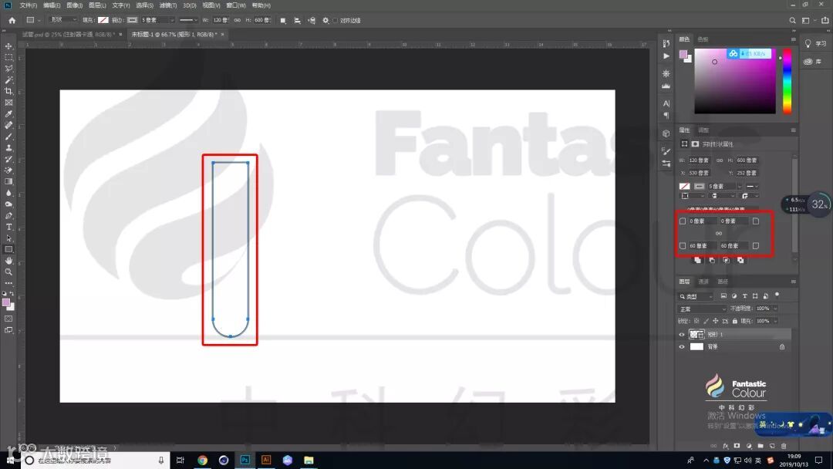Open Properties stroke width dropdown
The image size is (833, 469).
click(739, 187)
